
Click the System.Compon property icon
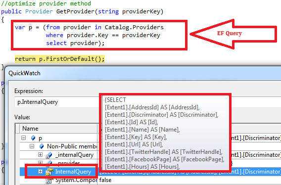(49, 181)
